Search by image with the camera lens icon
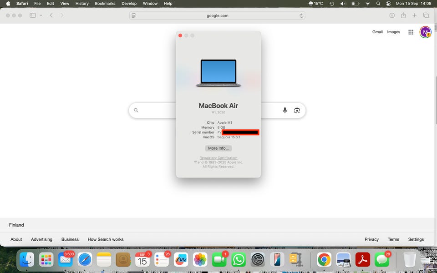Screen dimensions: 437x273 (x=297, y=110)
